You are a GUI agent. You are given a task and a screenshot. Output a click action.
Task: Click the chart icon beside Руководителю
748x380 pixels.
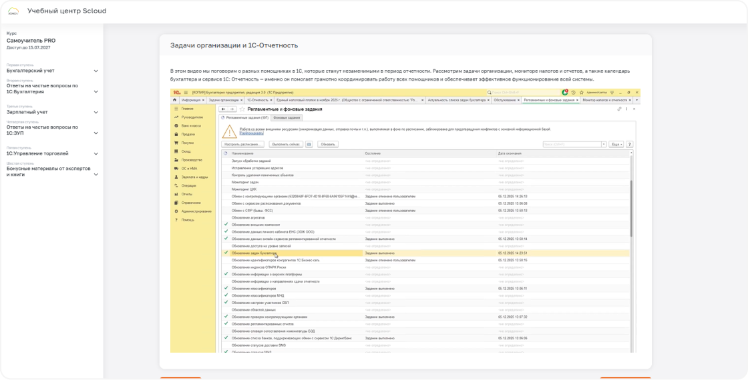[176, 117]
